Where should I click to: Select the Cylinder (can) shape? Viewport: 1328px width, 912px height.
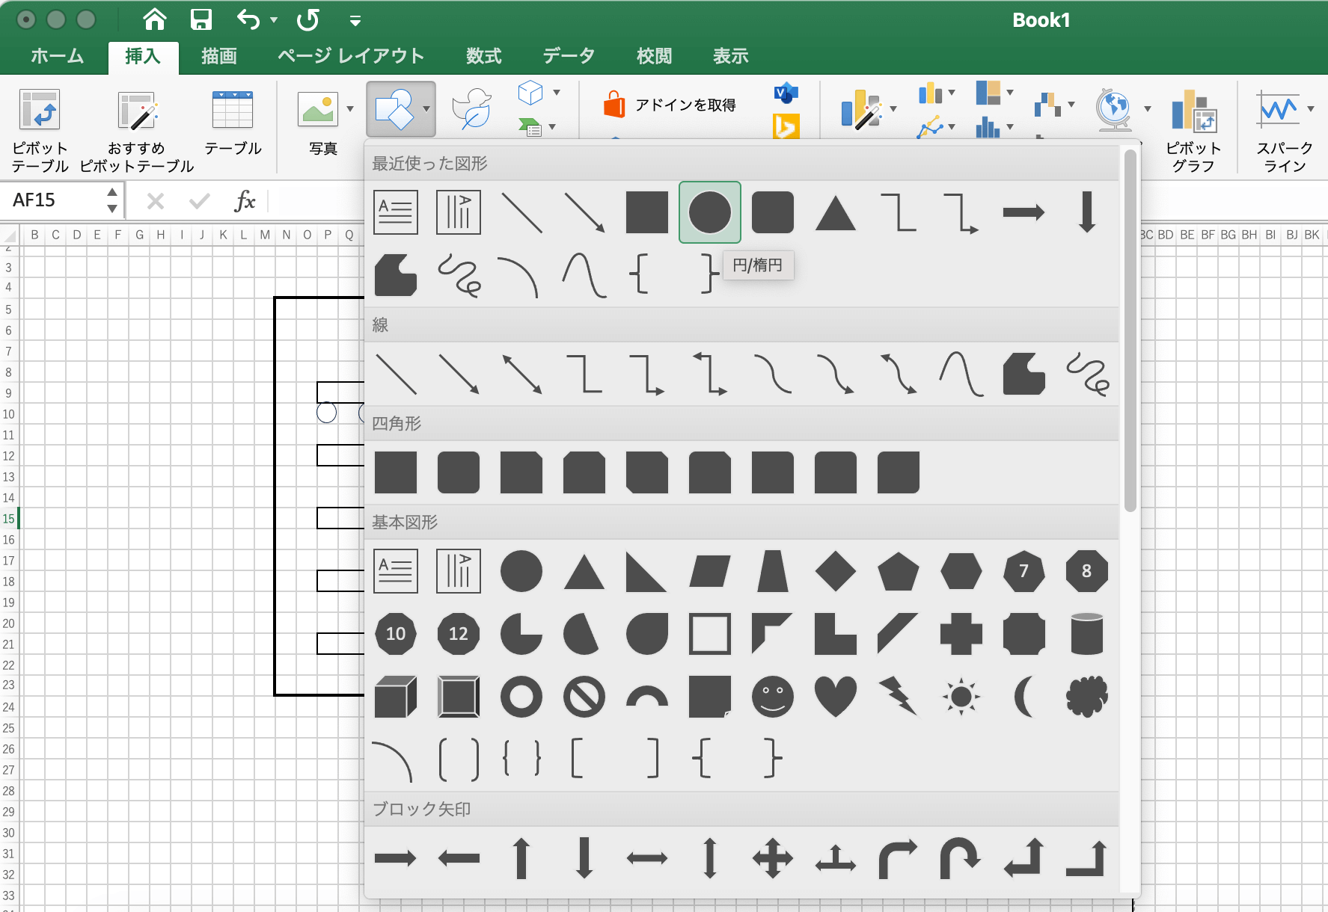1086,634
